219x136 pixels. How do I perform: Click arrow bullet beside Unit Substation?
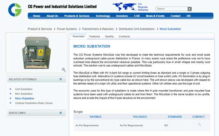pos(10,89)
